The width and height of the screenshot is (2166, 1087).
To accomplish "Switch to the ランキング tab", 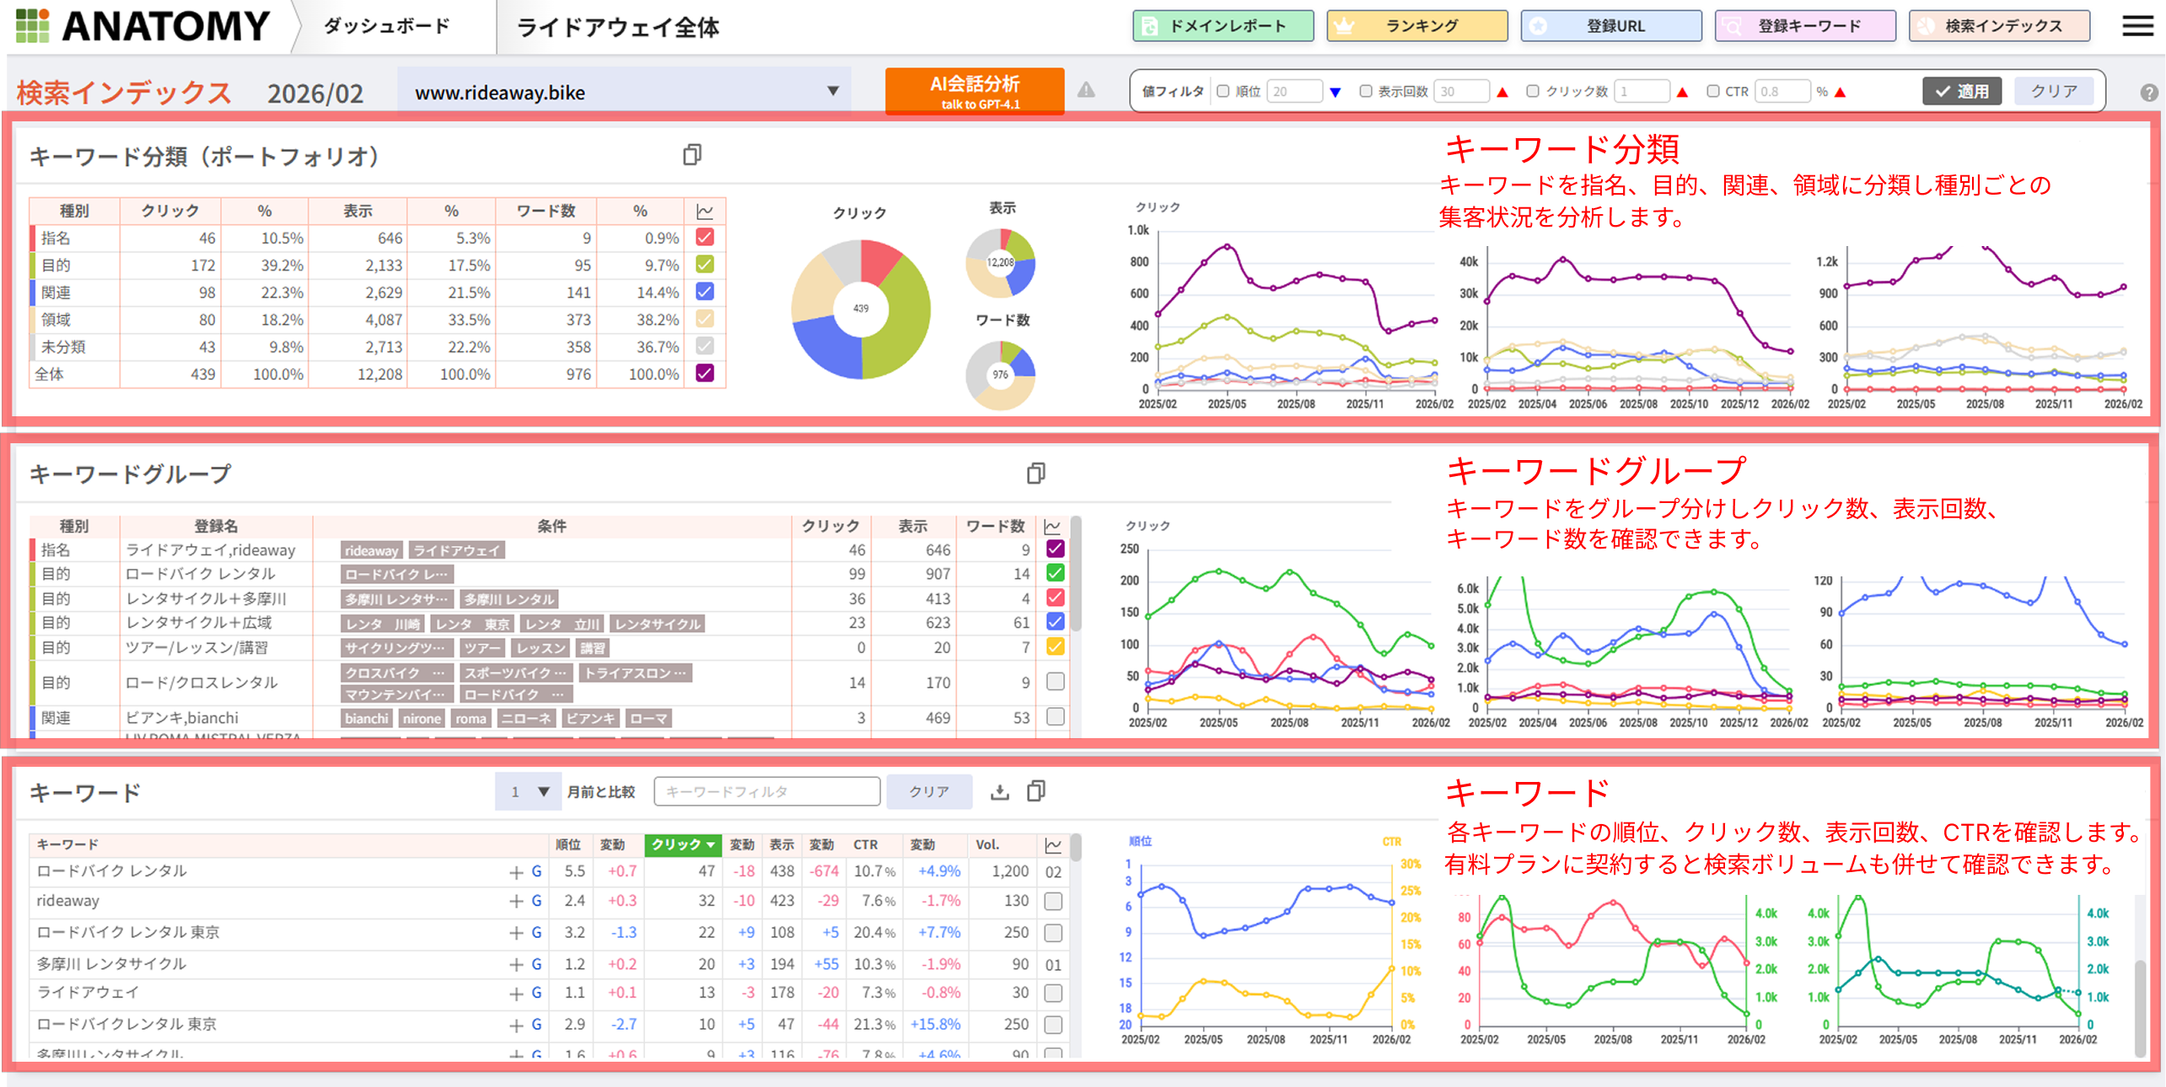I will pos(1416,26).
